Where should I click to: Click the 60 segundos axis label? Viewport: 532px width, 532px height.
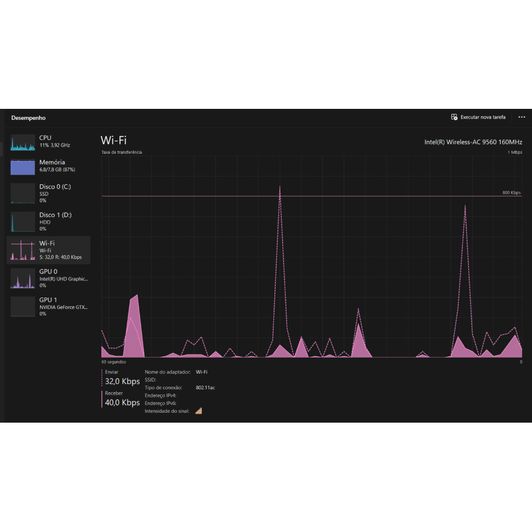(113, 362)
